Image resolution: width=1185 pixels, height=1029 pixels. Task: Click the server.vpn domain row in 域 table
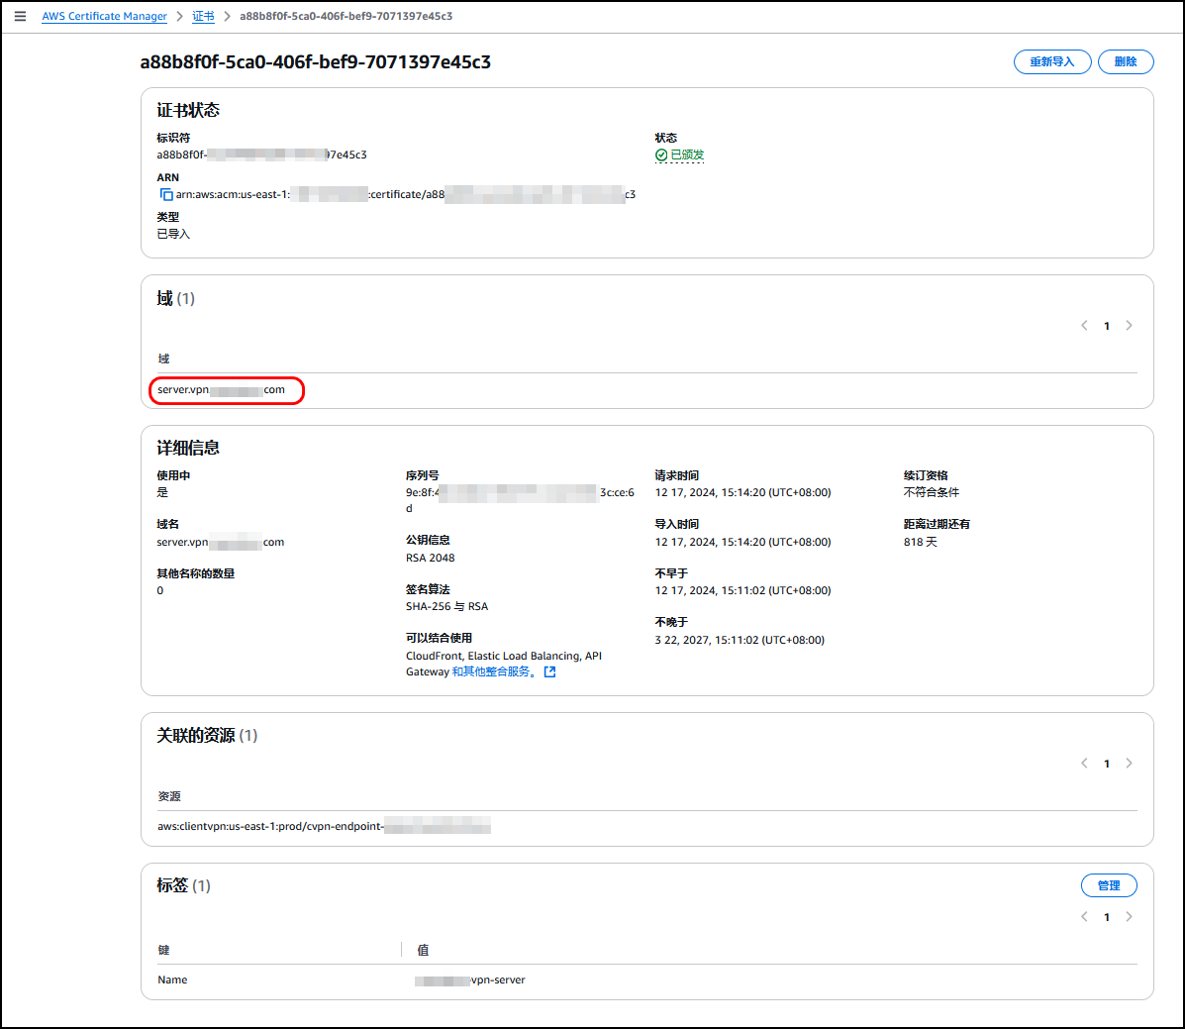(646, 390)
